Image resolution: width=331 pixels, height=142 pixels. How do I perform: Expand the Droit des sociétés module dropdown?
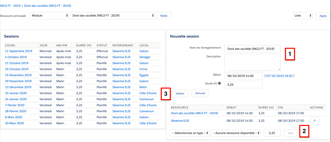coord(113,16)
